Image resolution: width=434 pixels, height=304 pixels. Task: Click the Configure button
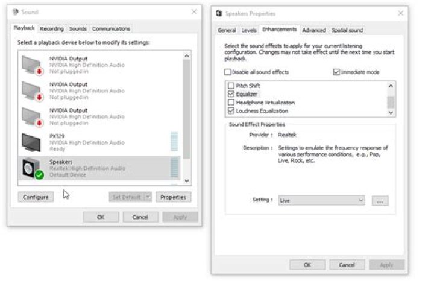pos(36,197)
